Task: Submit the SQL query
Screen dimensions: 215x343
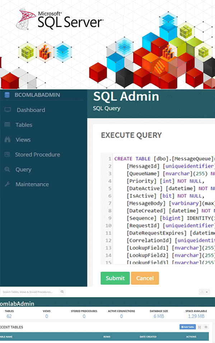Action: pos(115,278)
